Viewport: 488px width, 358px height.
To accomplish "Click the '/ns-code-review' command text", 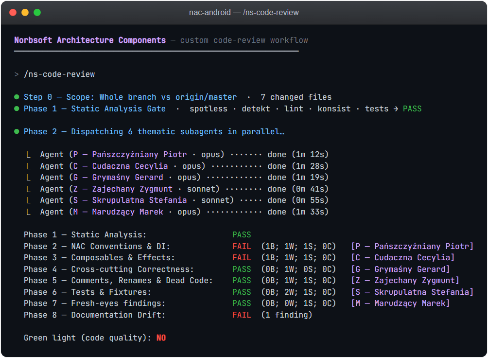I will [59, 74].
